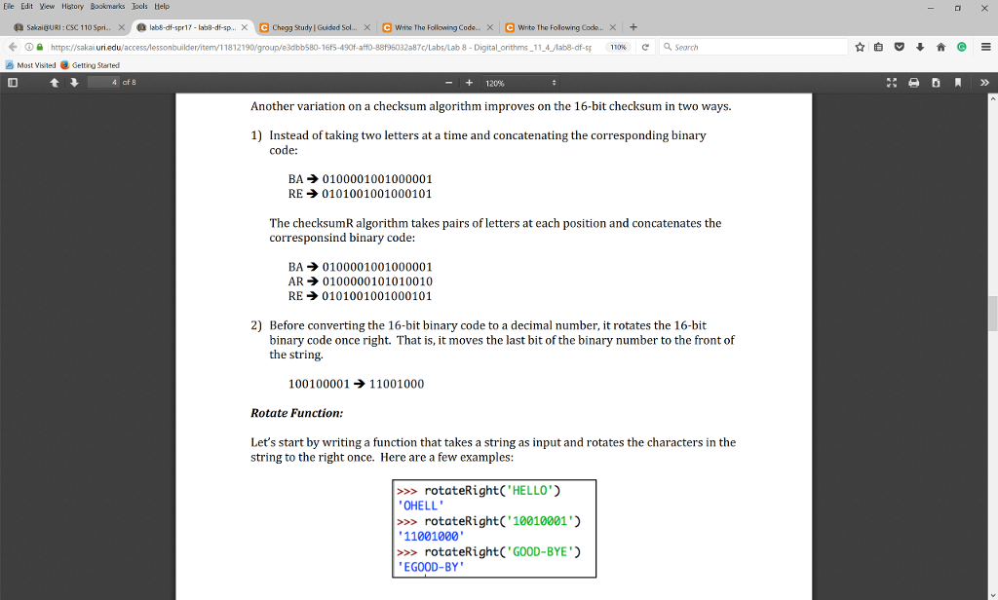The height and width of the screenshot is (600, 998).
Task: Open the Grammarly extension
Action: pyautogui.click(x=963, y=46)
